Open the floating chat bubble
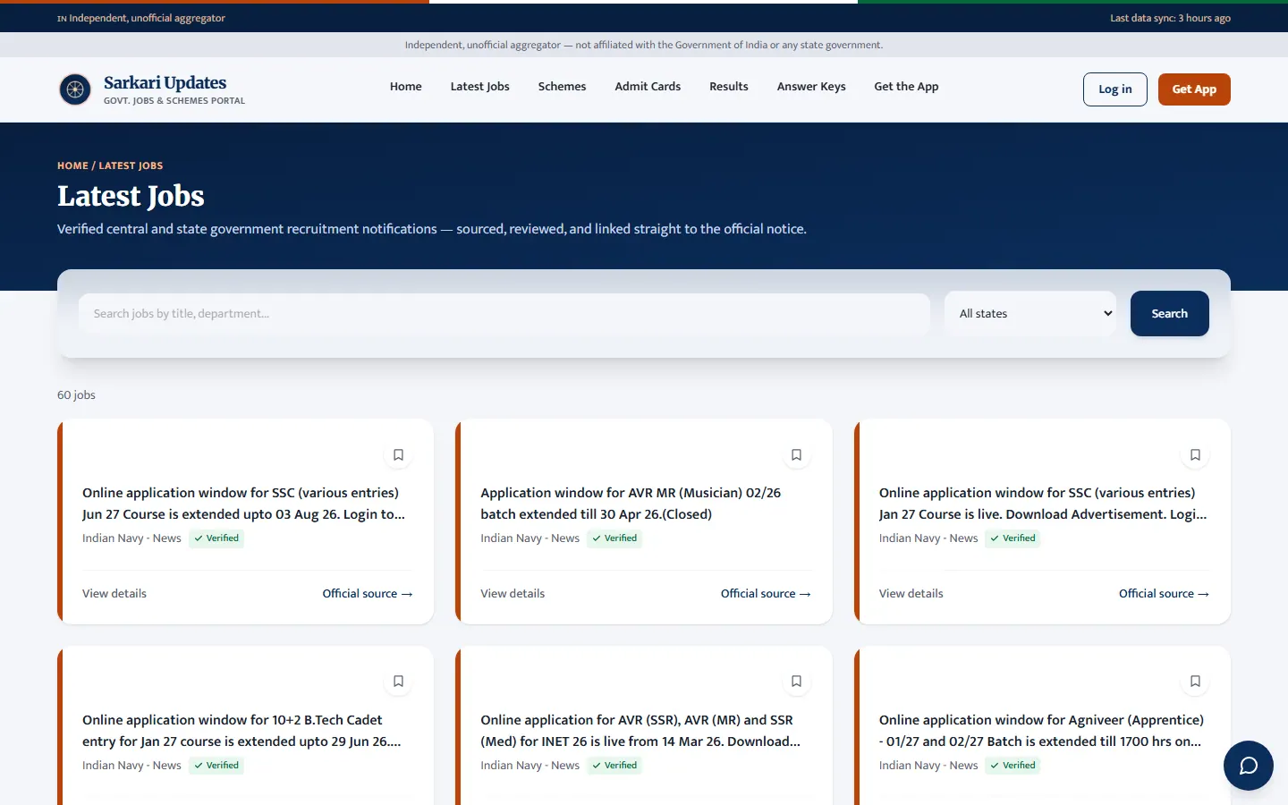The image size is (1288, 805). 1249,766
